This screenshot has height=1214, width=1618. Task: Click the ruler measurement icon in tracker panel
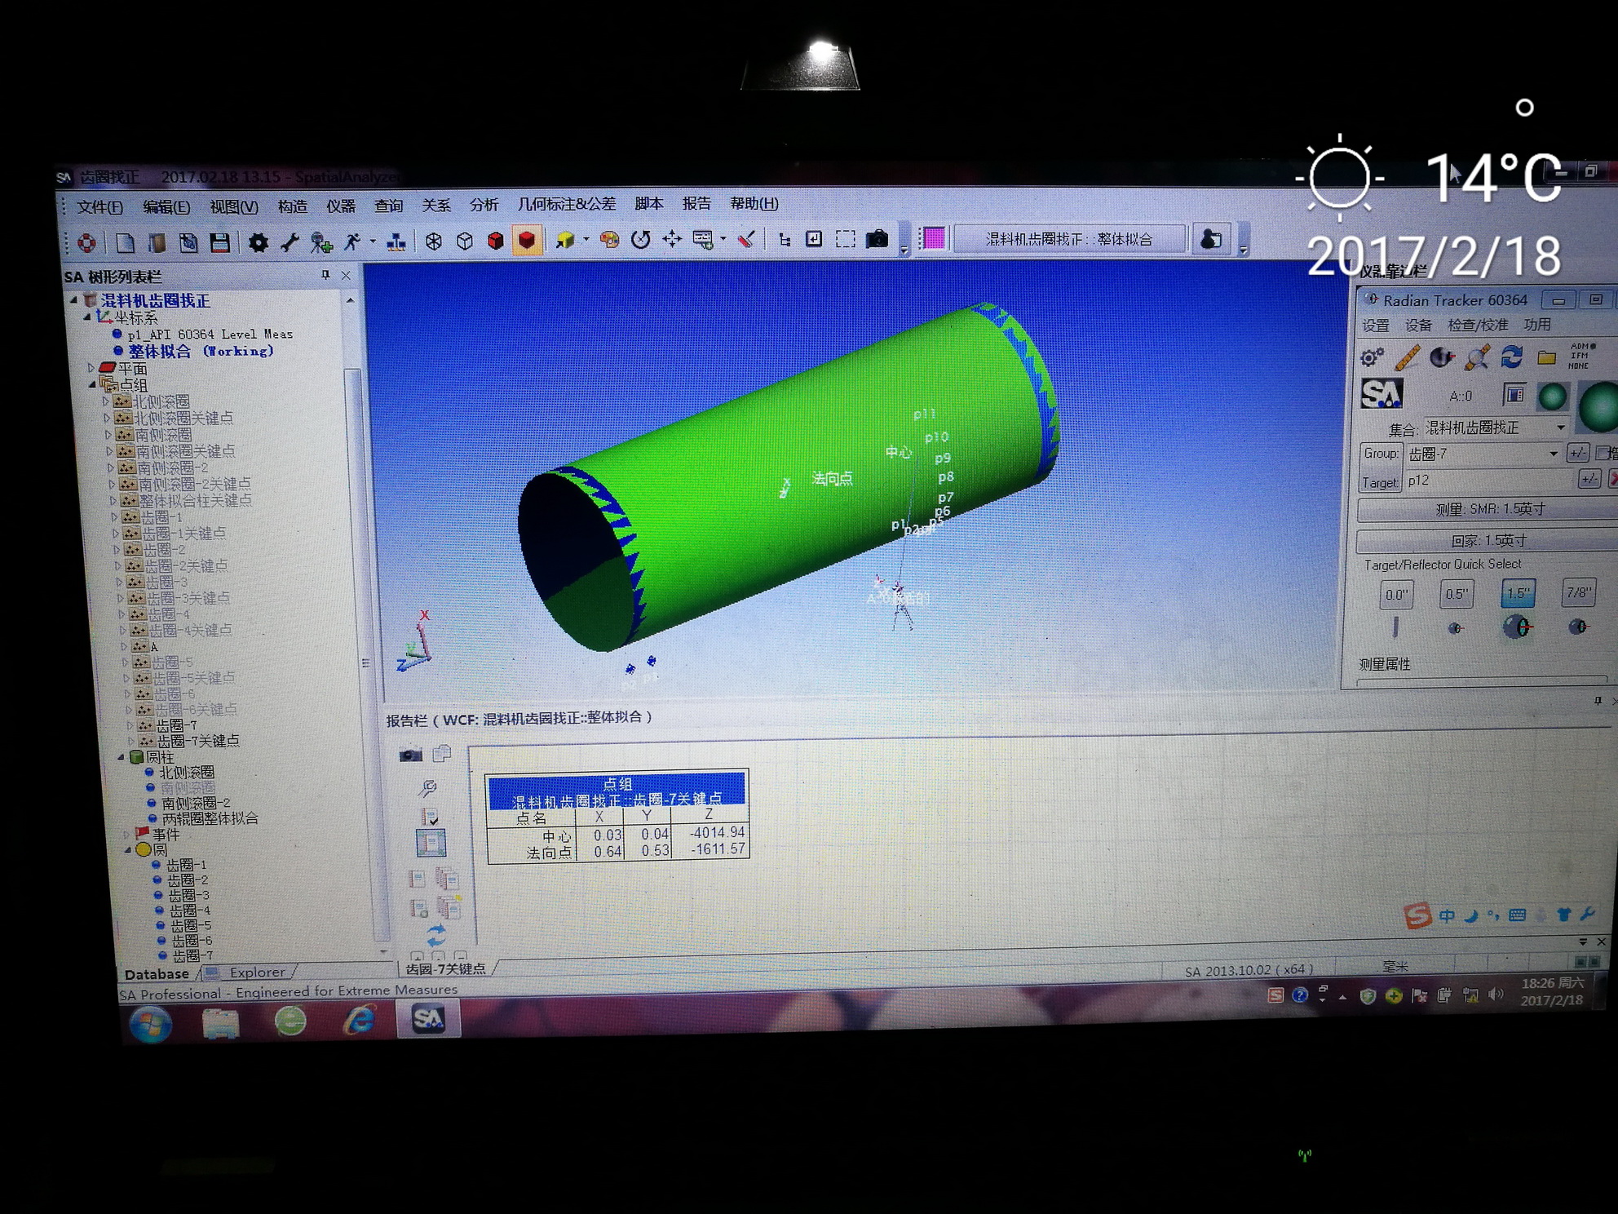(1407, 357)
